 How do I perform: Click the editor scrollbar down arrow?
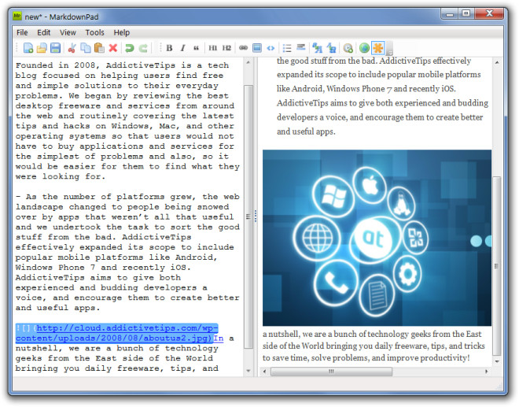coord(248,371)
